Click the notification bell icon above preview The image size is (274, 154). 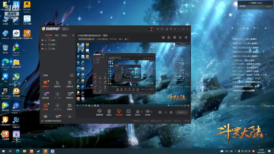[x=180, y=37]
